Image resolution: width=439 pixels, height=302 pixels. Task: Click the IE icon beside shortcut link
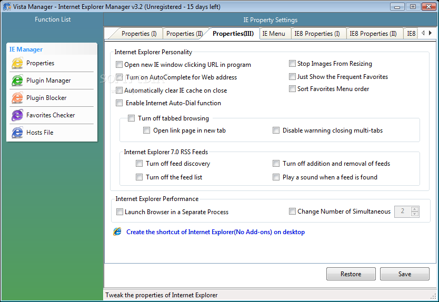pos(117,231)
